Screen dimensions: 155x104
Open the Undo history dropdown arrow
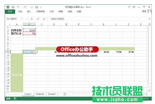point(21,7)
